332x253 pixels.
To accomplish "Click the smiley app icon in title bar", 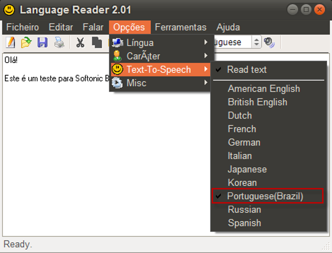I will (x=9, y=10).
